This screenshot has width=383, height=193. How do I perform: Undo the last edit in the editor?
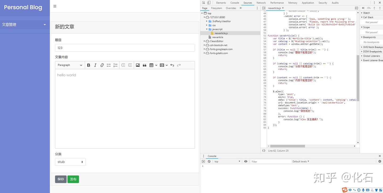(x=172, y=65)
